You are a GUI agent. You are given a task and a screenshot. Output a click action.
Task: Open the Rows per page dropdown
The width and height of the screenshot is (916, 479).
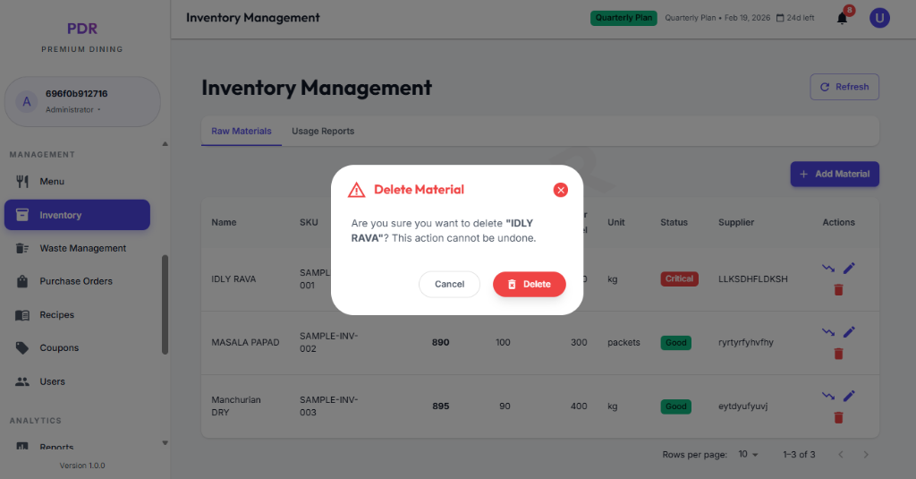748,455
